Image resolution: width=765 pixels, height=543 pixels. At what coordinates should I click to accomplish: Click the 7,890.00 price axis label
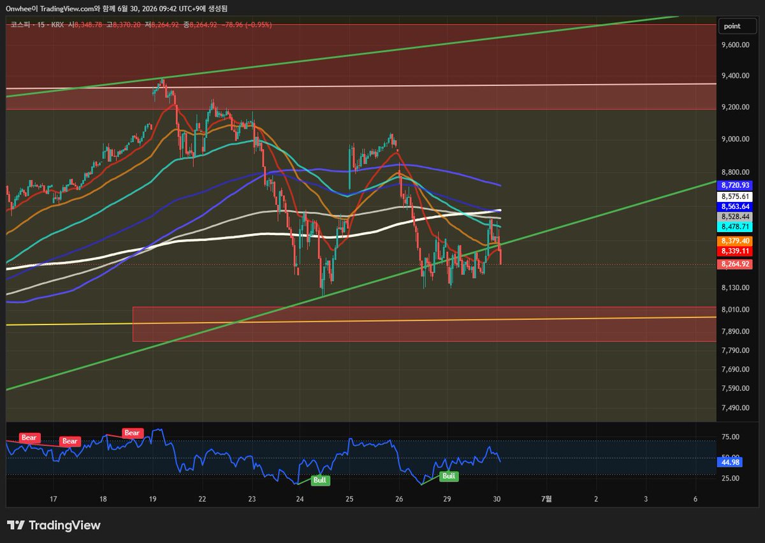click(x=735, y=331)
